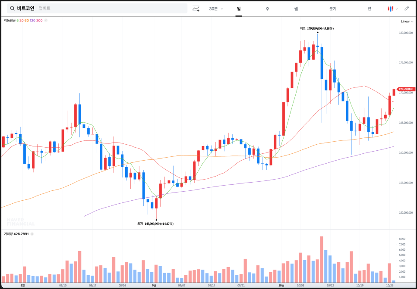Click the current price label 170,560,000
Screen dimensions: 417x289
point(405,89)
